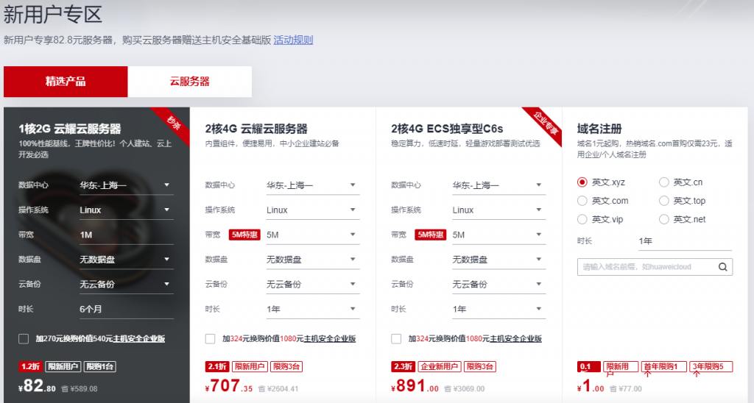
Task: Open 时长 1年 dropdown on ECS C6s card
Action: (498, 309)
